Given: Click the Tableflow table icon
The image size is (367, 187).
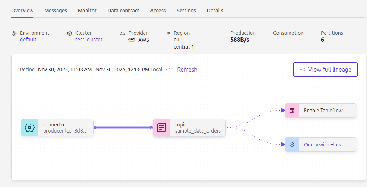Looking at the screenshot, I should coord(292,111).
